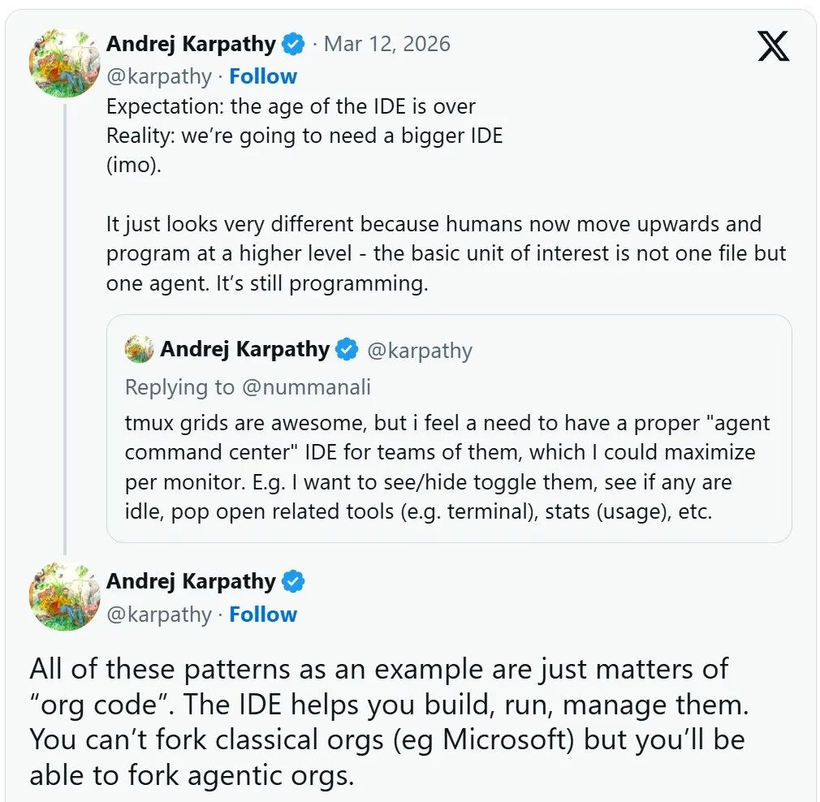The width and height of the screenshot is (820, 802).
Task: Click the verified badge next to Andrej Karpathy
Action: (292, 44)
